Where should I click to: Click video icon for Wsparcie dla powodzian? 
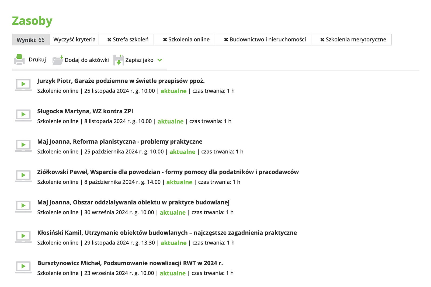click(23, 176)
